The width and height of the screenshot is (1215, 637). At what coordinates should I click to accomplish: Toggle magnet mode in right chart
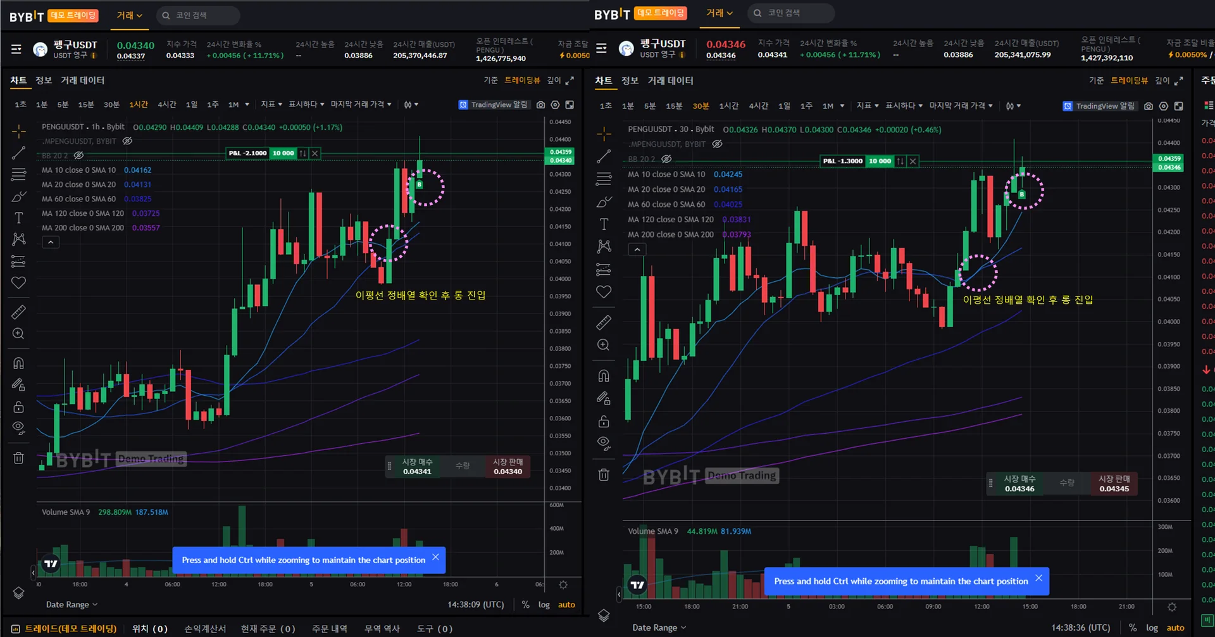[x=604, y=375]
